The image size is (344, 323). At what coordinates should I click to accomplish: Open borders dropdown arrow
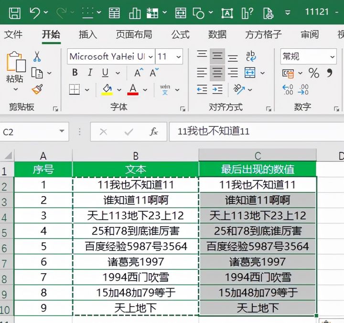(87, 89)
